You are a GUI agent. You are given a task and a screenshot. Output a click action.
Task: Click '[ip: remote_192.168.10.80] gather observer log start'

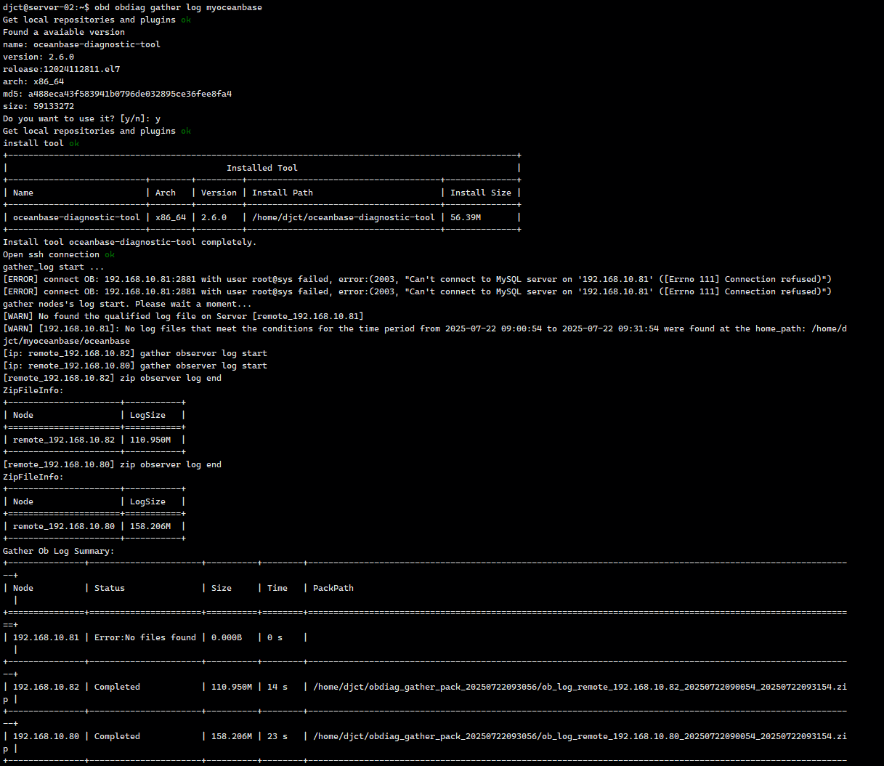135,366
